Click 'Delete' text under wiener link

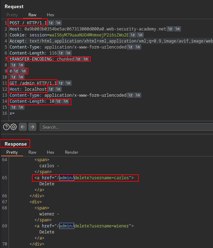coord(47,232)
